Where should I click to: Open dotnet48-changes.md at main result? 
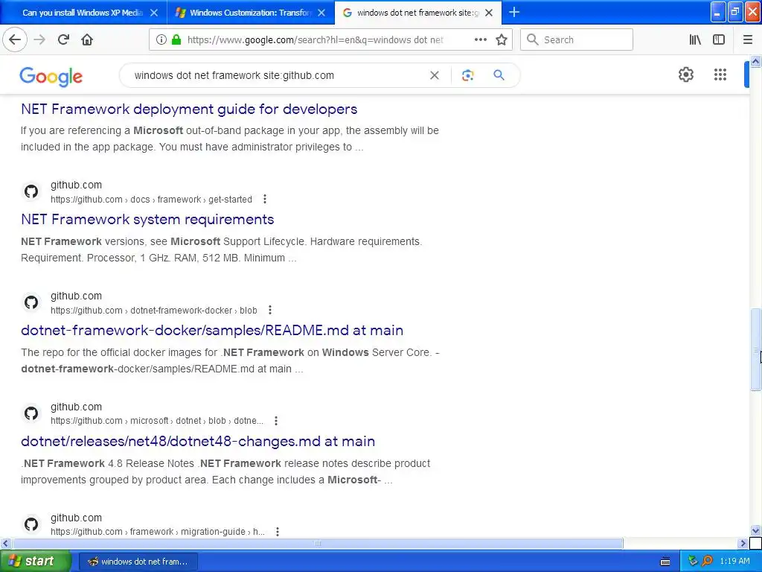(198, 441)
